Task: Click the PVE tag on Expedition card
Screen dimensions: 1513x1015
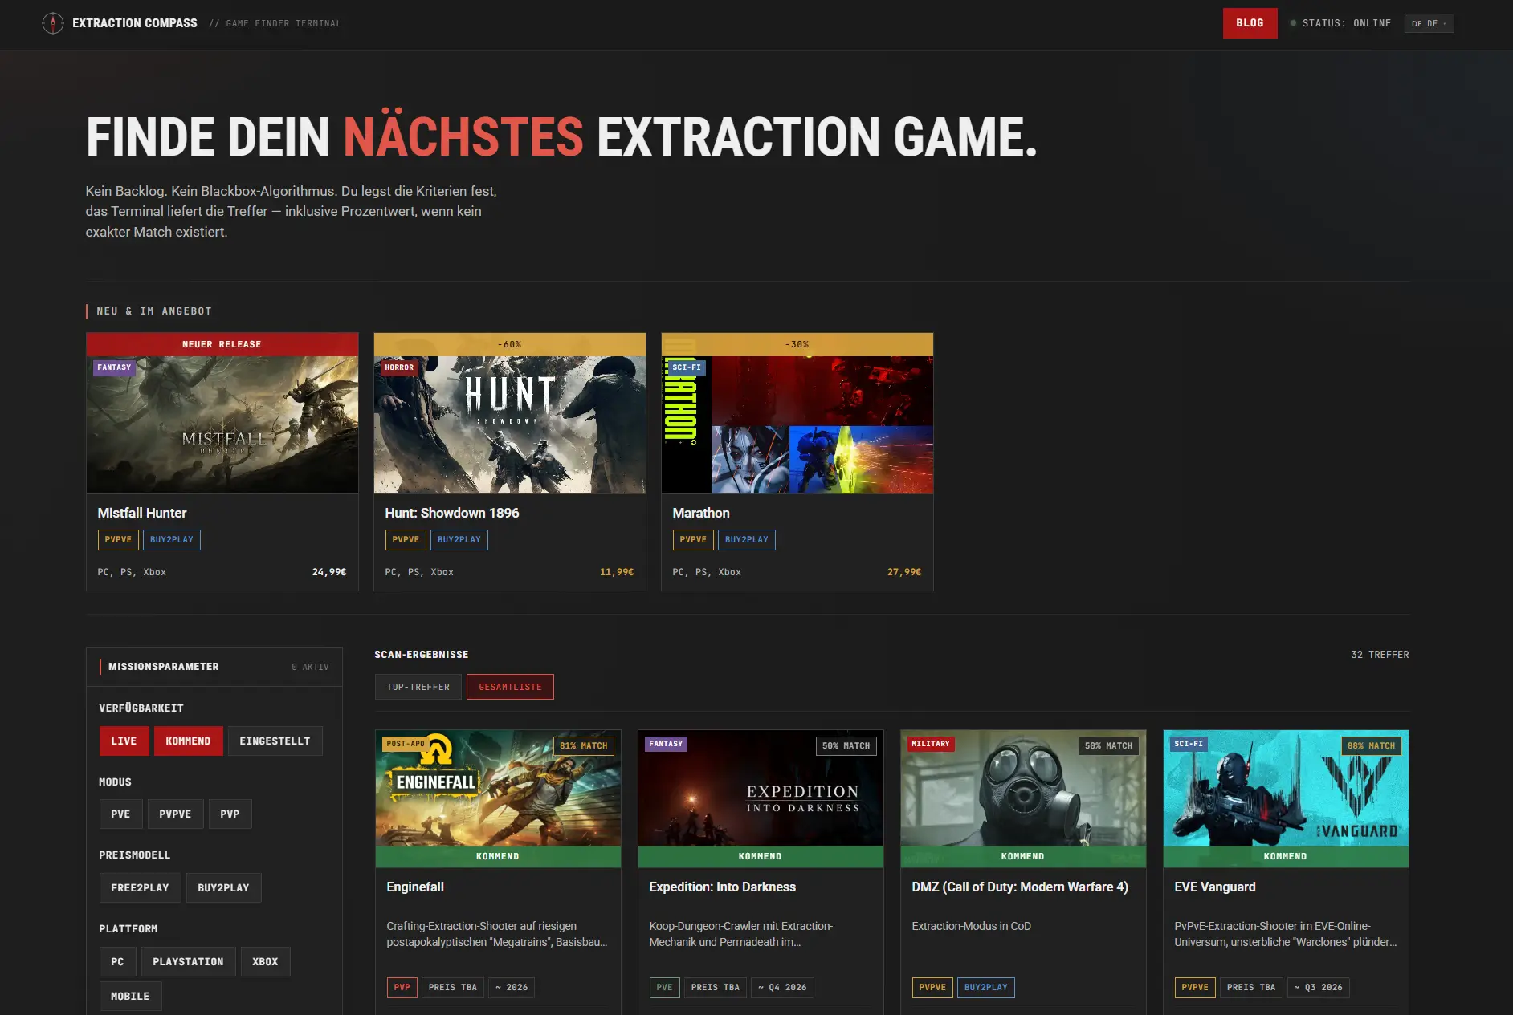Action: 665,988
